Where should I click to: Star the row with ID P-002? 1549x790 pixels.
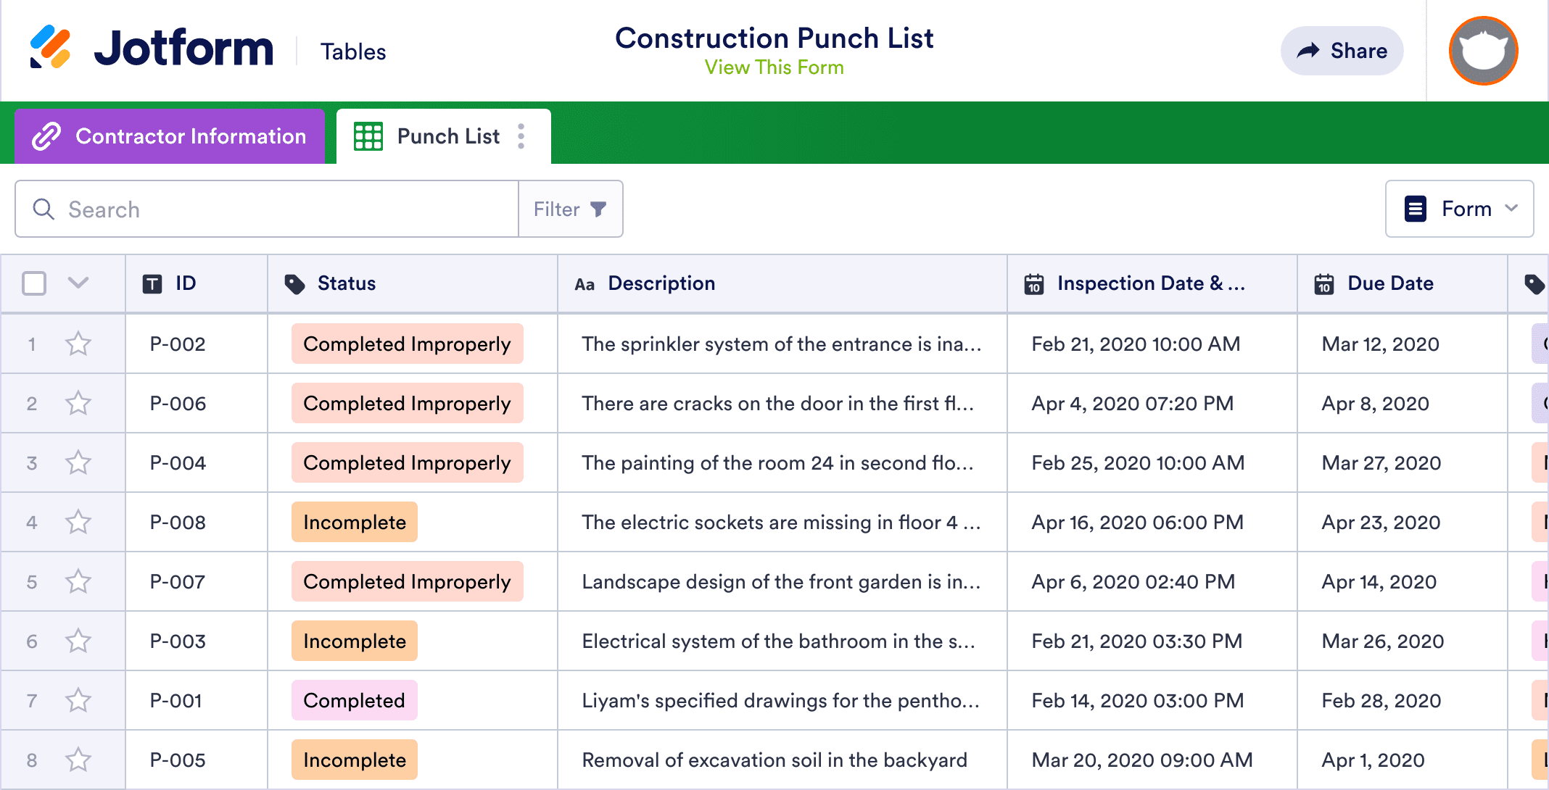(78, 344)
